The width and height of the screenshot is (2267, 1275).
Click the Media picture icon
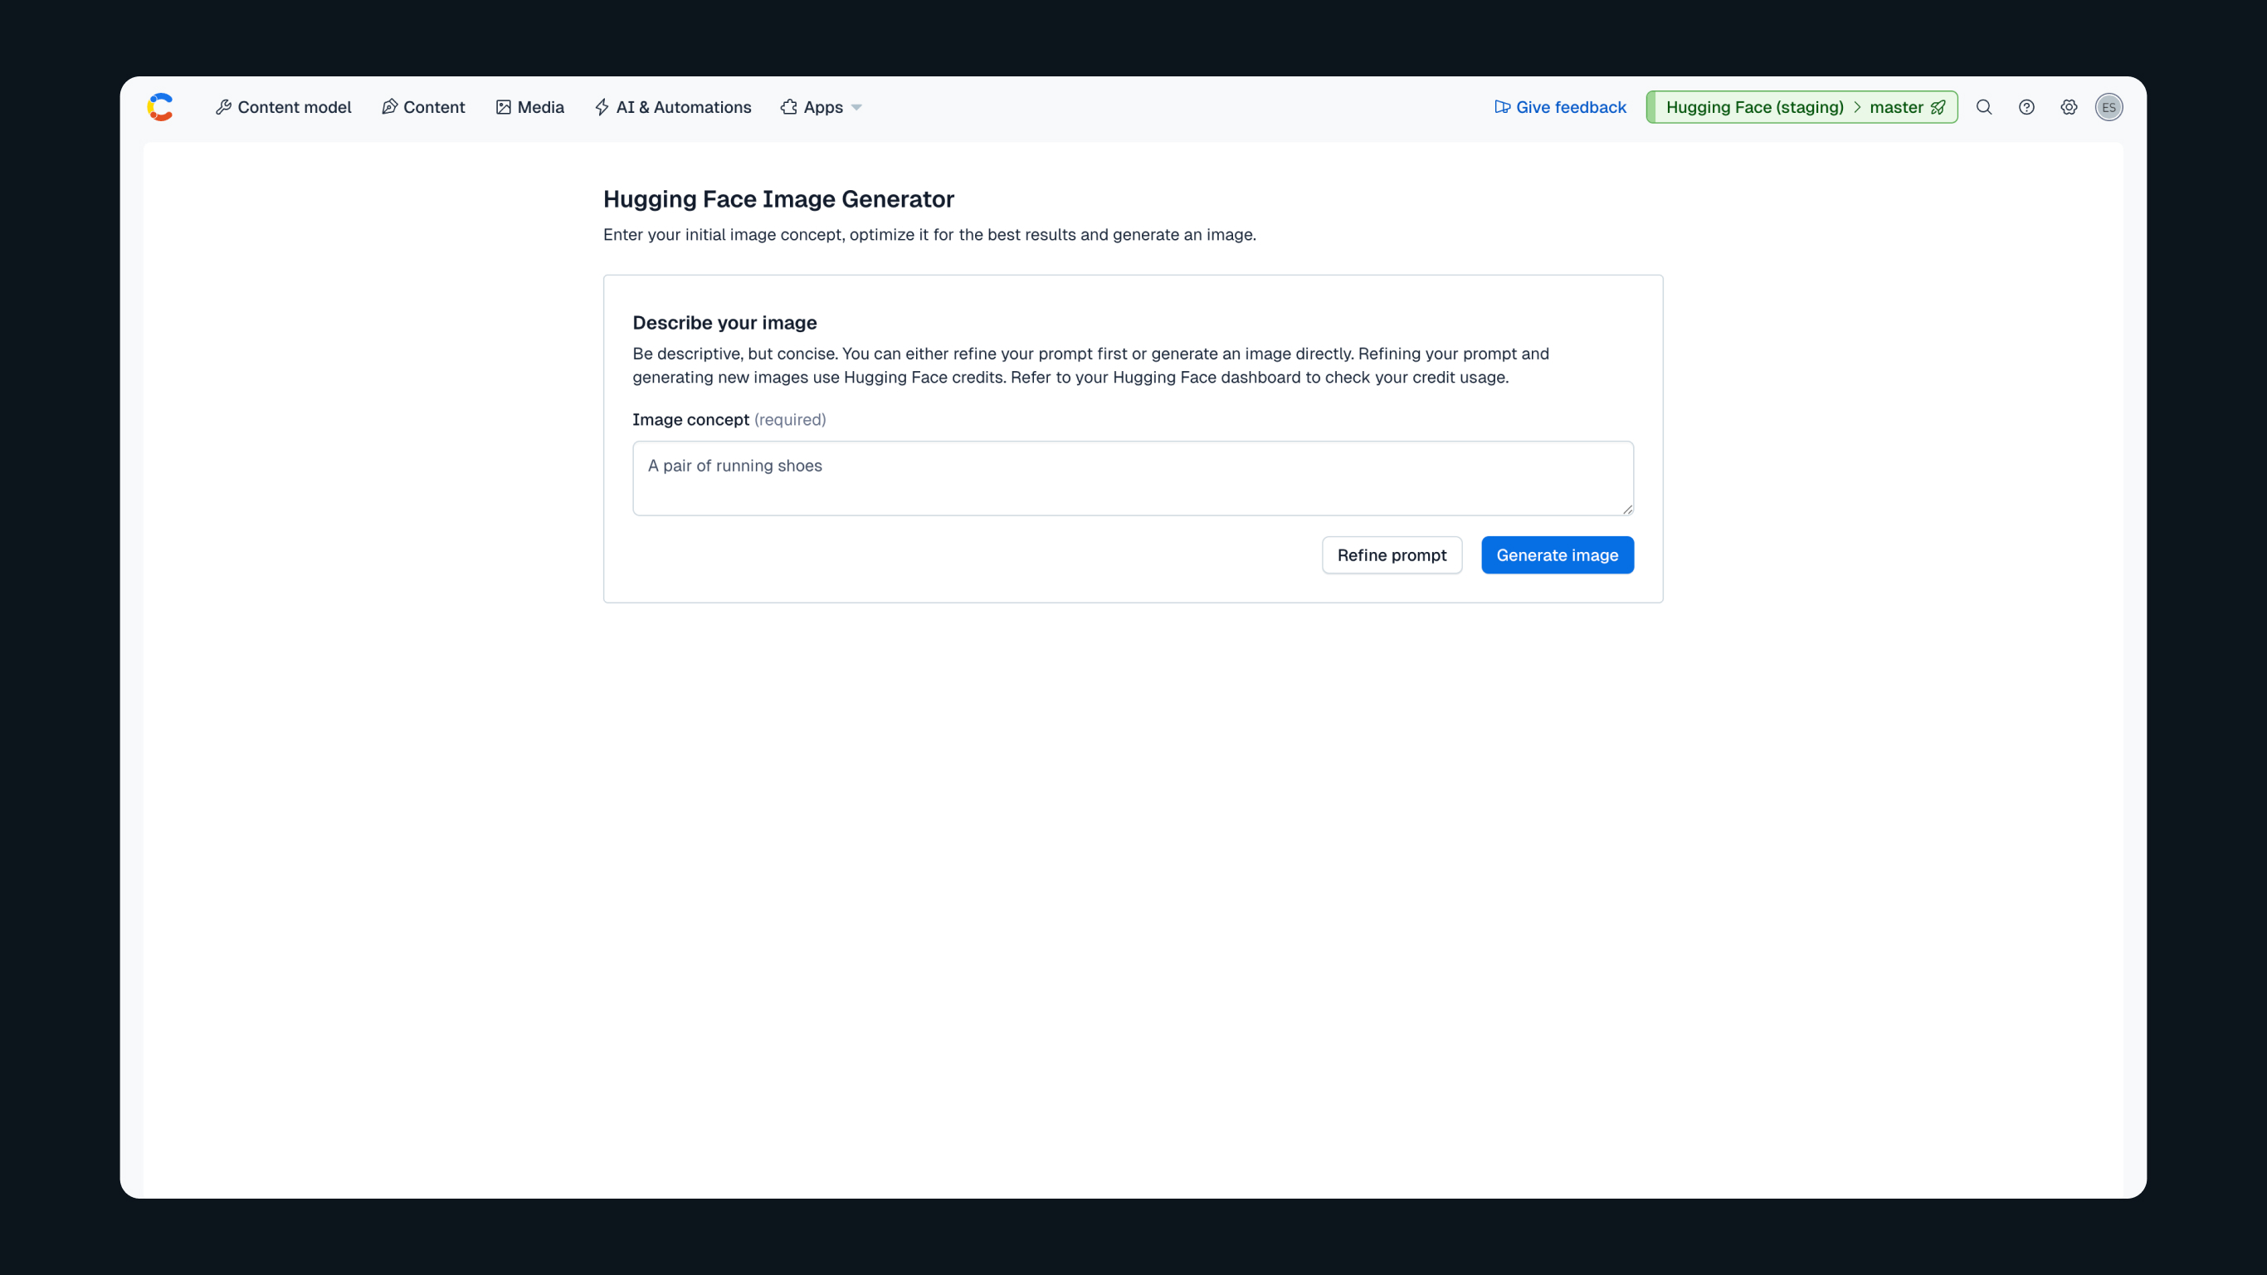point(504,107)
